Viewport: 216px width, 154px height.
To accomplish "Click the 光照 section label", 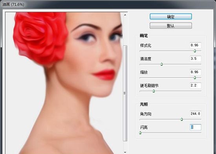I will pyautogui.click(x=144, y=104).
